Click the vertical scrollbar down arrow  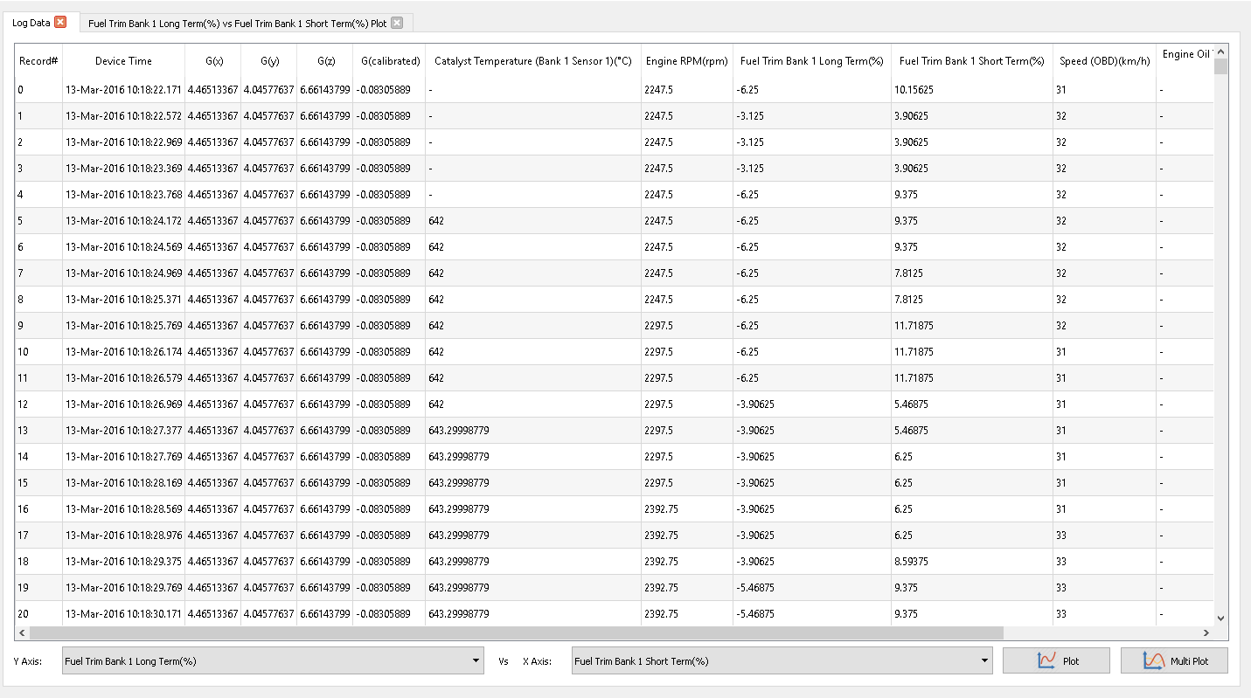tap(1220, 618)
